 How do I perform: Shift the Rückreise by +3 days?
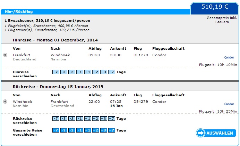point(104,119)
